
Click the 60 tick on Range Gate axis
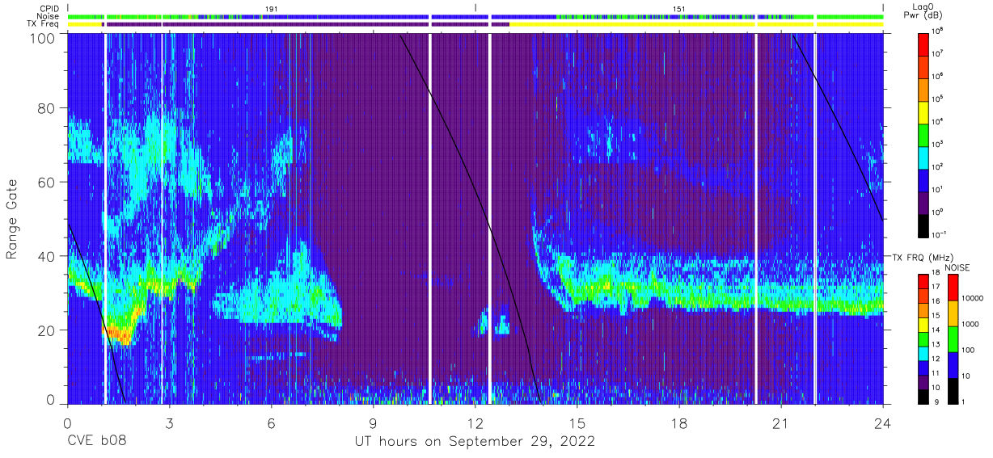pos(46,183)
